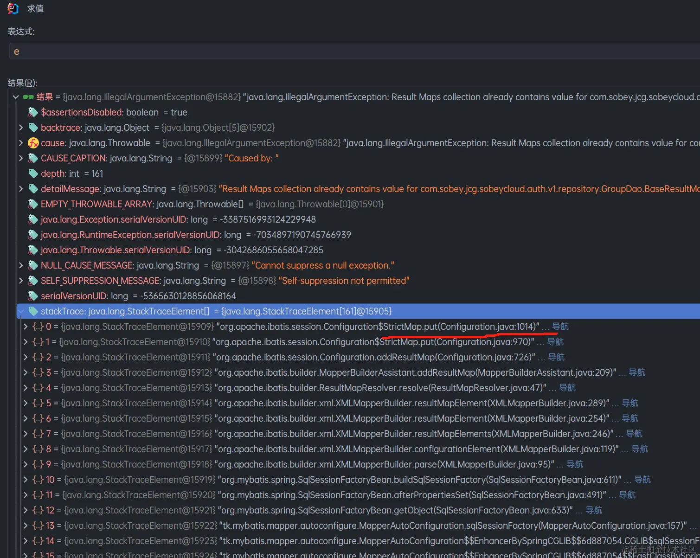Screen dimensions: 700x558
Task: Collapse the 结果 root node
Action: tap(16, 97)
